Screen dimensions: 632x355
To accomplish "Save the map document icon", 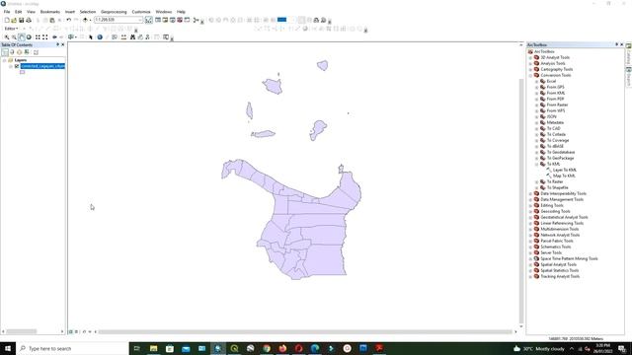I will (x=21, y=20).
